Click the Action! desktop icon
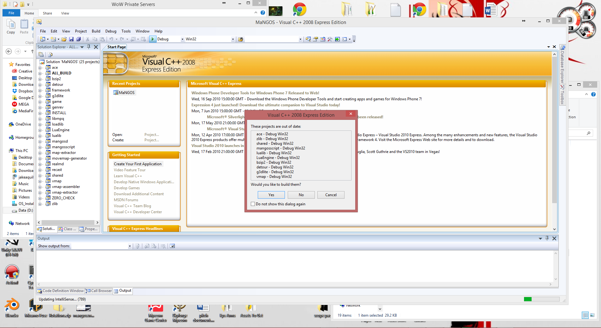Screen dimensions: 601x328 [12, 272]
